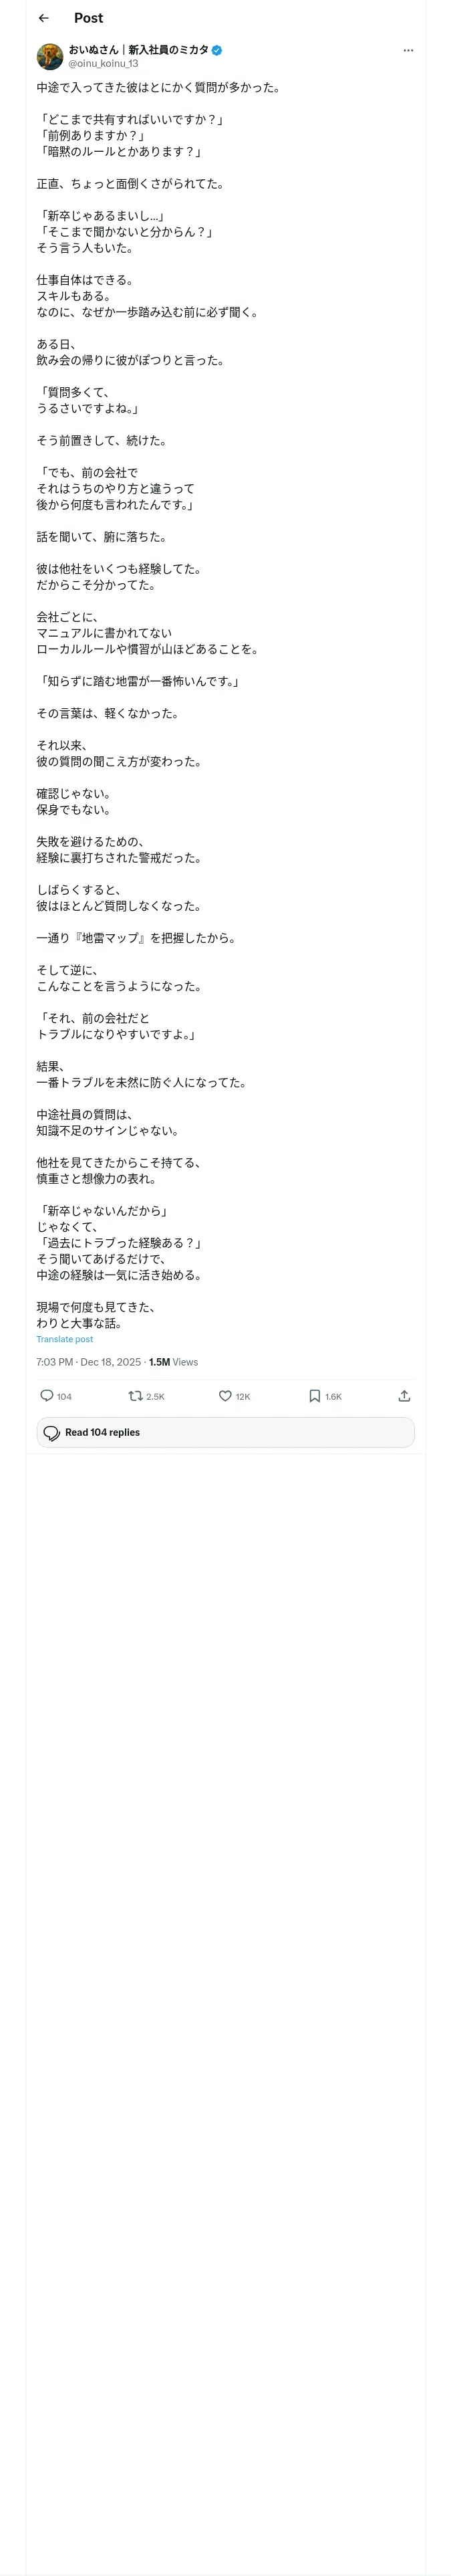Click the repost arrows icon
The image size is (451, 2576).
pyautogui.click(x=135, y=1396)
